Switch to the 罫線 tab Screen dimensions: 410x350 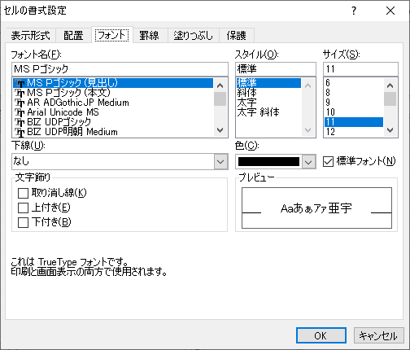tap(149, 36)
